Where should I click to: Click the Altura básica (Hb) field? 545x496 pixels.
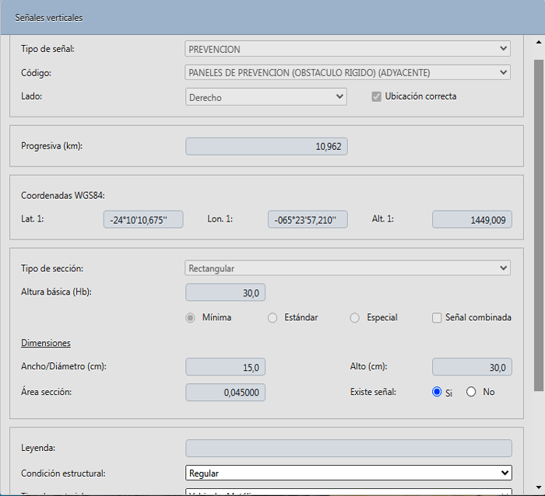click(x=227, y=292)
